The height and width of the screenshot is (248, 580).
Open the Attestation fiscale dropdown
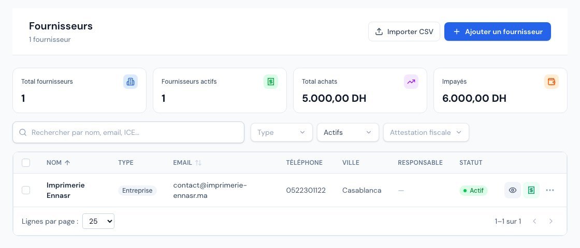pos(426,132)
